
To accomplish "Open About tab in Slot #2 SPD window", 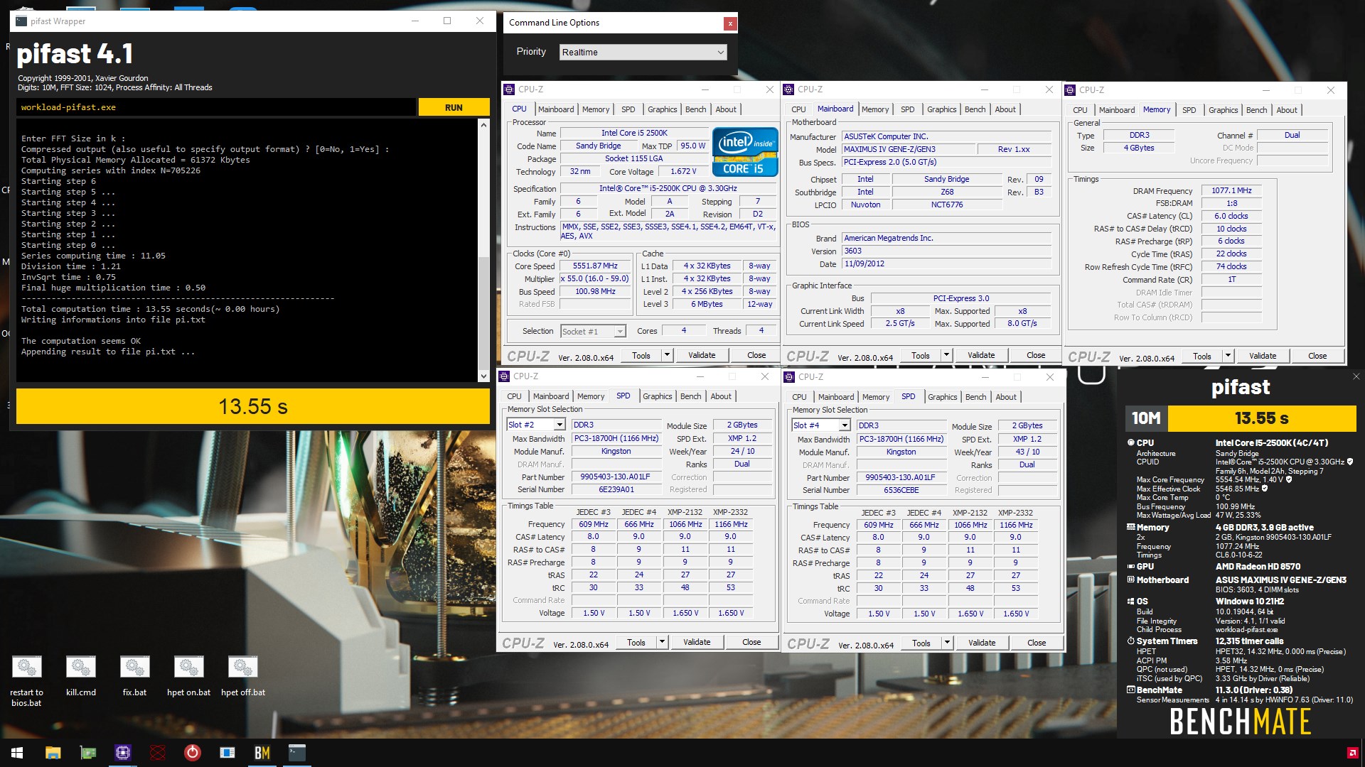I will click(x=720, y=396).
